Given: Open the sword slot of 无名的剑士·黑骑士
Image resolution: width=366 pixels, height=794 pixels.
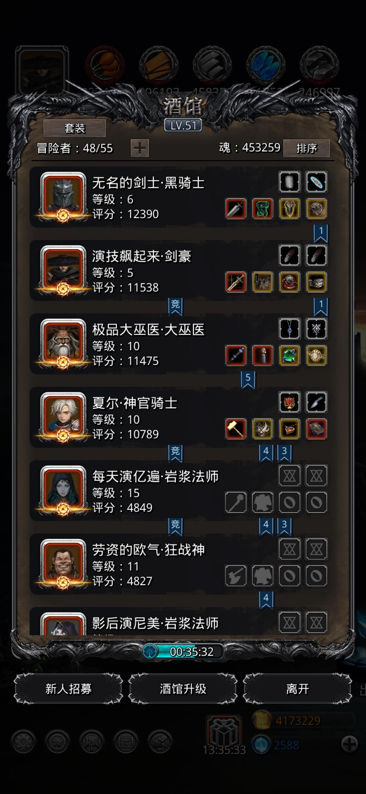Looking at the screenshot, I should click(x=236, y=209).
